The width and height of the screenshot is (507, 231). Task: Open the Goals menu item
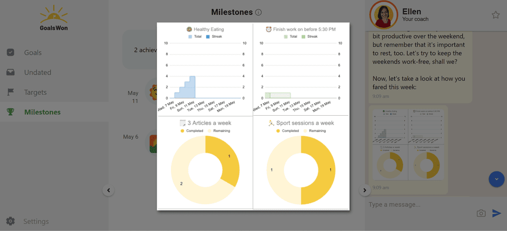click(33, 53)
